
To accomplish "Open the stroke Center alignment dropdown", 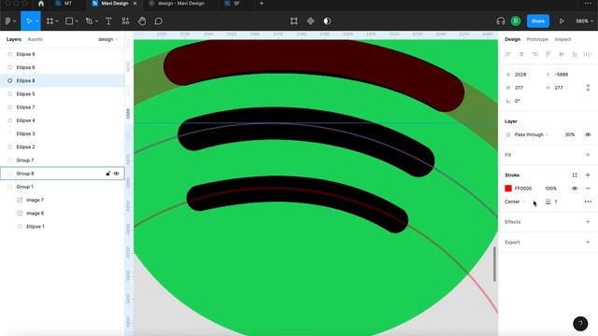I will tap(515, 202).
